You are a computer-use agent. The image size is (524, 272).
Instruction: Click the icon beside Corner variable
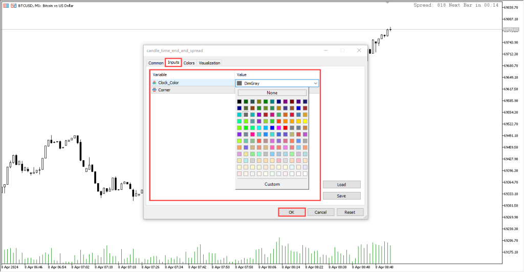click(x=155, y=90)
